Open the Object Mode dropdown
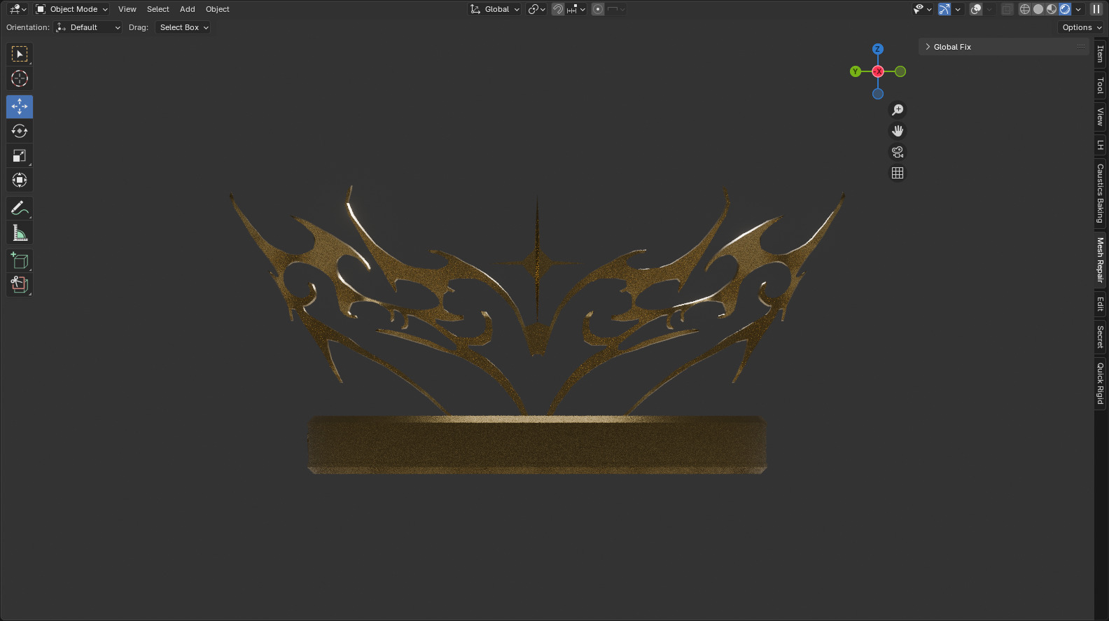The width and height of the screenshot is (1109, 621). [x=71, y=9]
